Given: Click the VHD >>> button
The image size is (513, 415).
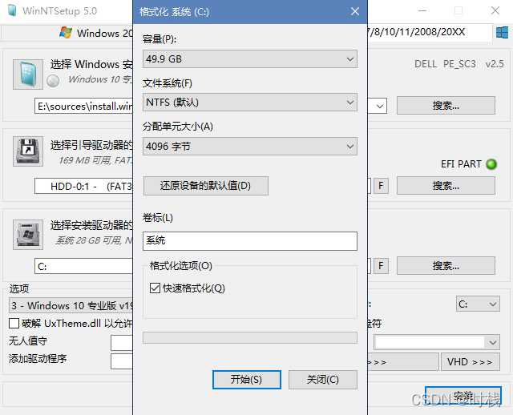Looking at the screenshot, I should tap(471, 362).
